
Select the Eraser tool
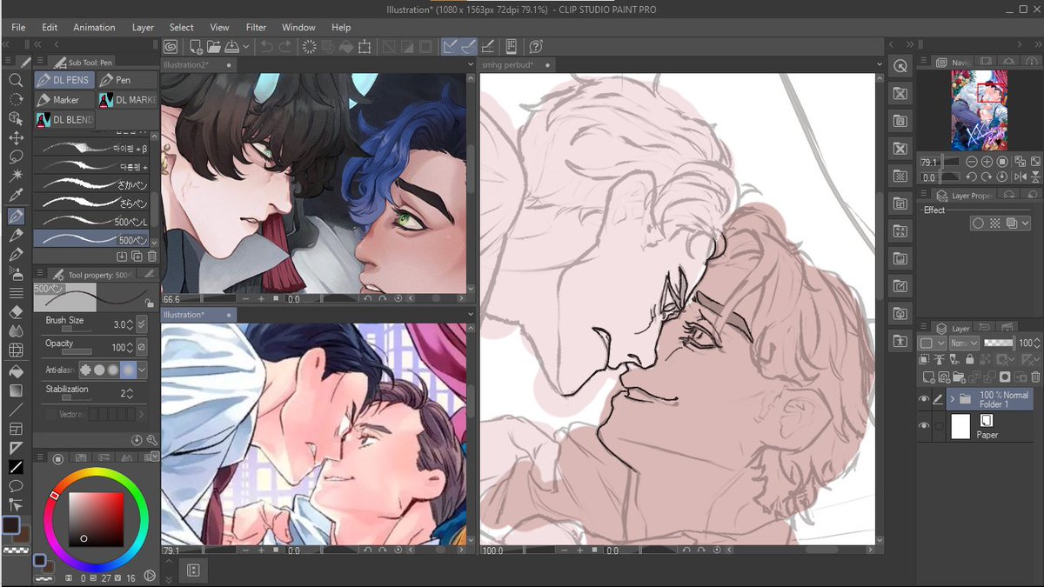coord(16,311)
